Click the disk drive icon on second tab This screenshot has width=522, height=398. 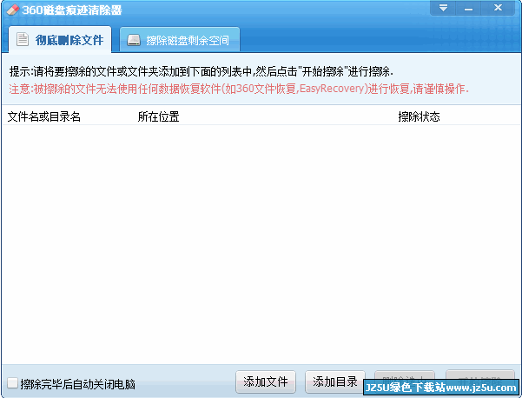coord(134,40)
